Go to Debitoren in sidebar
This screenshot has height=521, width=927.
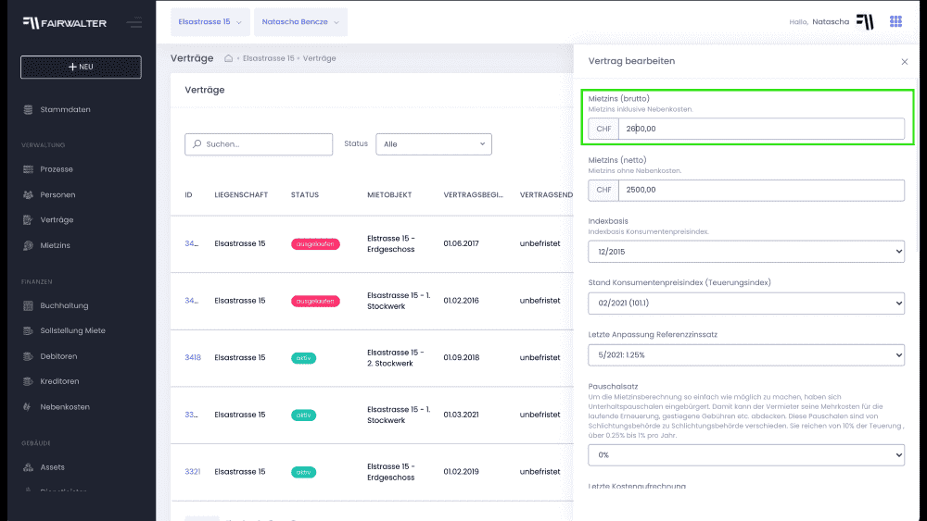point(58,356)
